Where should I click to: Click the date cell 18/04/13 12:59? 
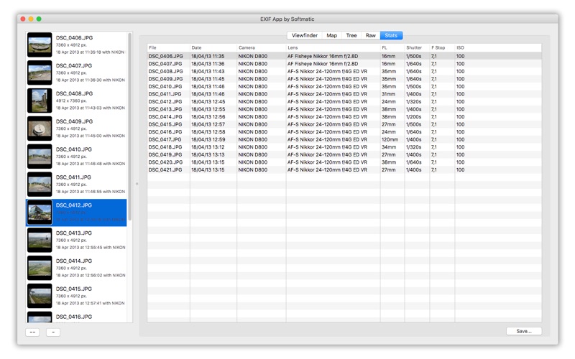click(x=208, y=139)
